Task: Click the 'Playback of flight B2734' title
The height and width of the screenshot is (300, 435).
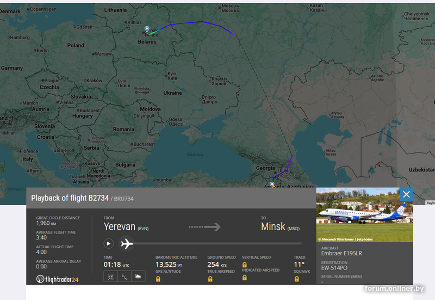Action: coord(70,198)
